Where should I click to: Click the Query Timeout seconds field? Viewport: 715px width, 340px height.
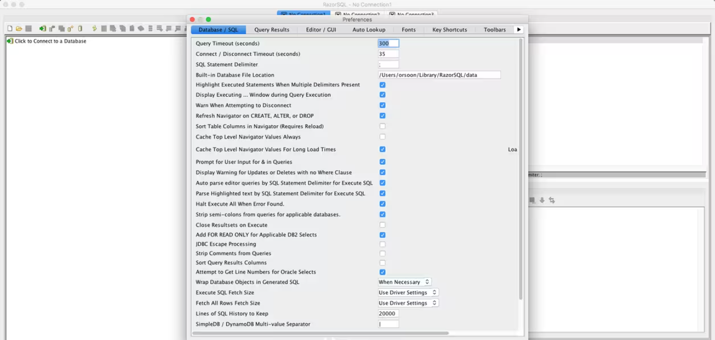389,43
